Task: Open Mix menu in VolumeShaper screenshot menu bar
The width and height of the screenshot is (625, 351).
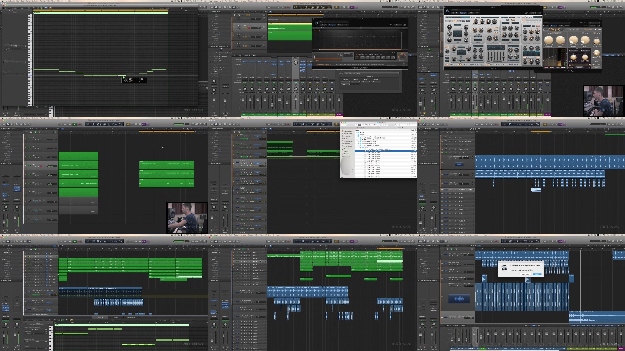Action: tap(256, 1)
